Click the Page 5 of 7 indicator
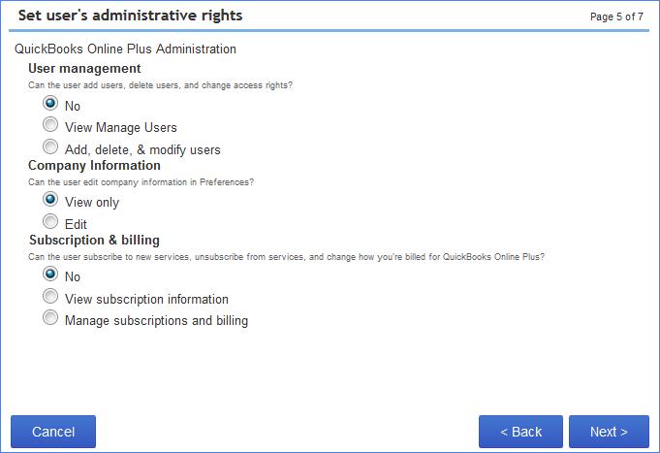660x453 pixels. [616, 16]
